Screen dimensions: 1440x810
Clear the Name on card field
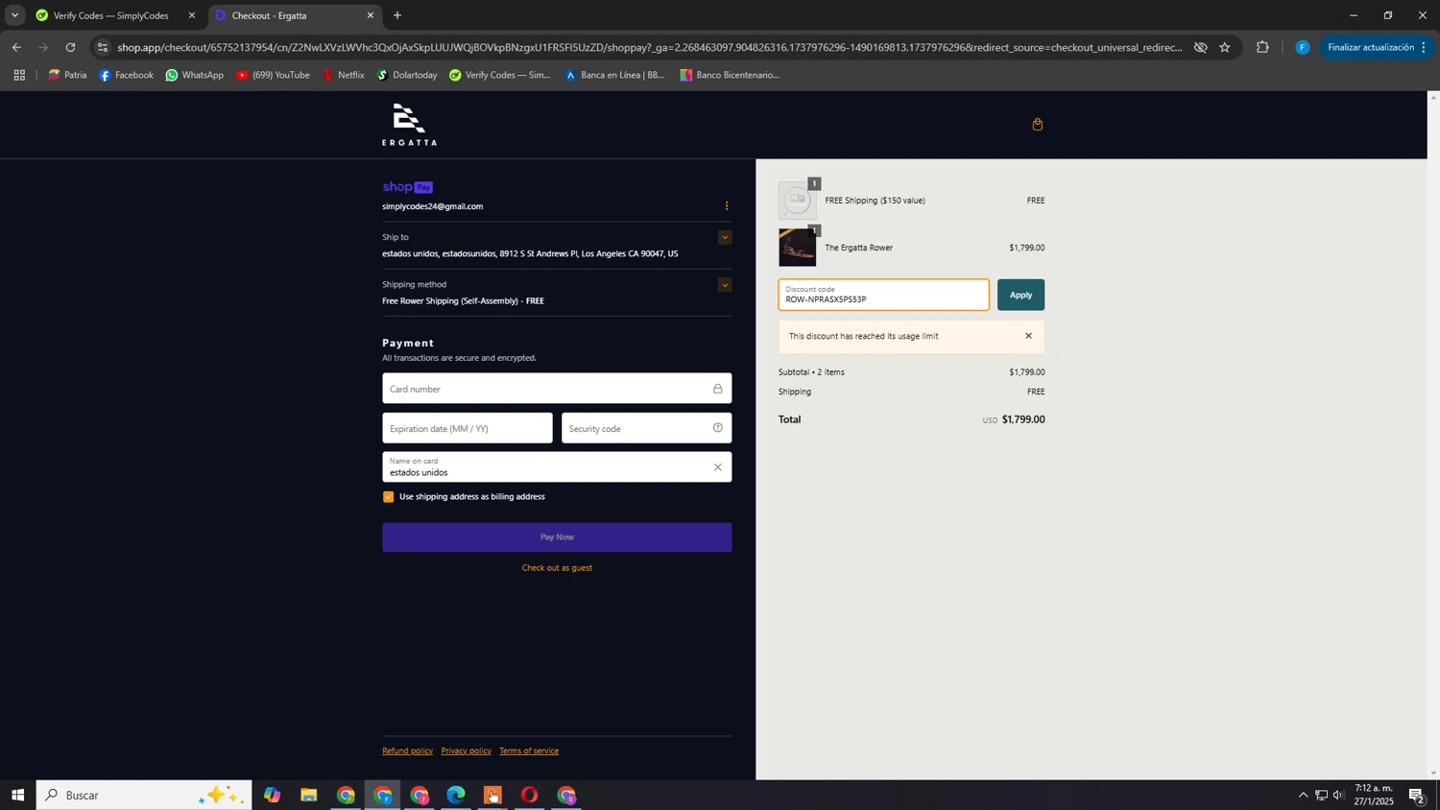[x=717, y=467]
